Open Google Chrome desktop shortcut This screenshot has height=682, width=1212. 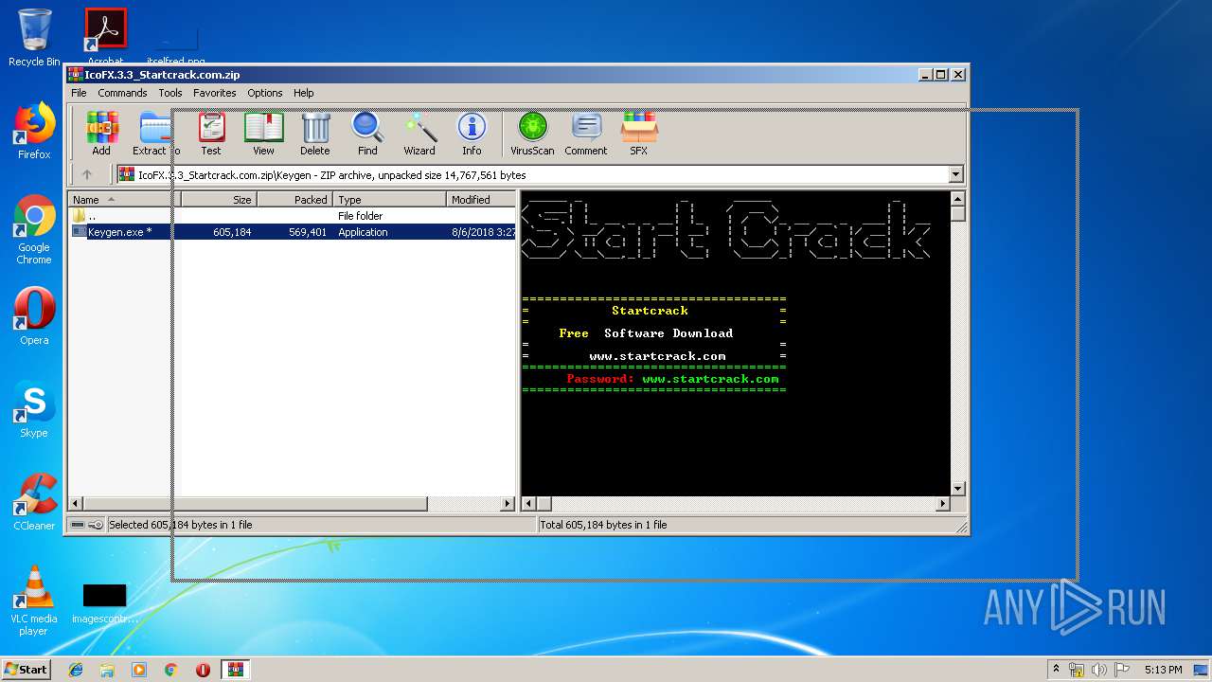point(34,230)
